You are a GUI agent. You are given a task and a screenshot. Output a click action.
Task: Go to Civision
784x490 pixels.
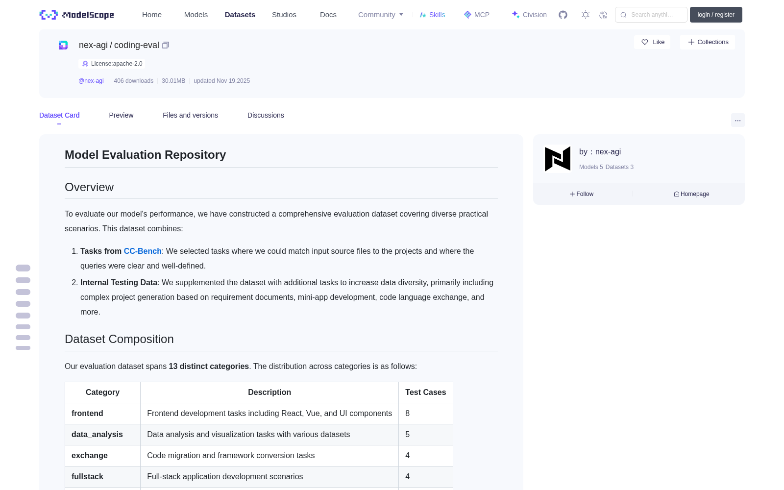[x=529, y=15]
